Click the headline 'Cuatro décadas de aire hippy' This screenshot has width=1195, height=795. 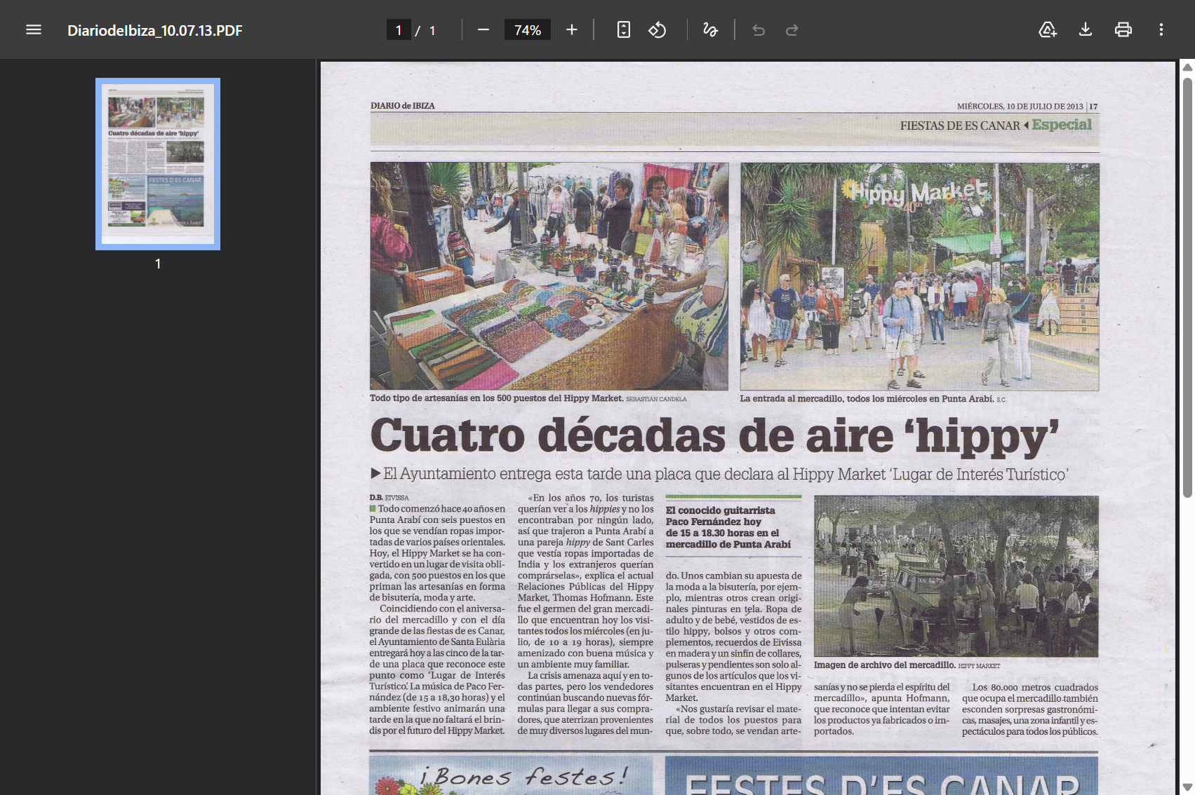point(714,436)
